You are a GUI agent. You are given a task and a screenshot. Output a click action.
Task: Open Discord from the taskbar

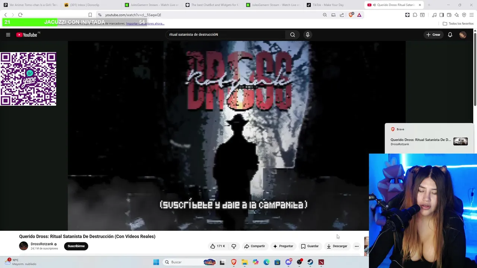288,262
